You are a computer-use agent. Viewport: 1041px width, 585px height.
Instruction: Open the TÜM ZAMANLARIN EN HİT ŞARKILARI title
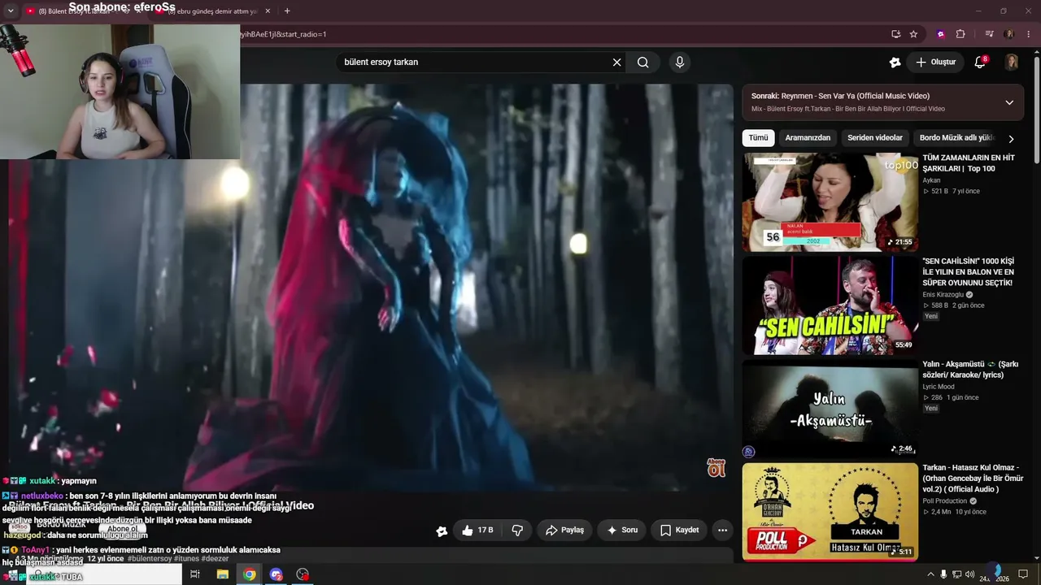point(969,163)
